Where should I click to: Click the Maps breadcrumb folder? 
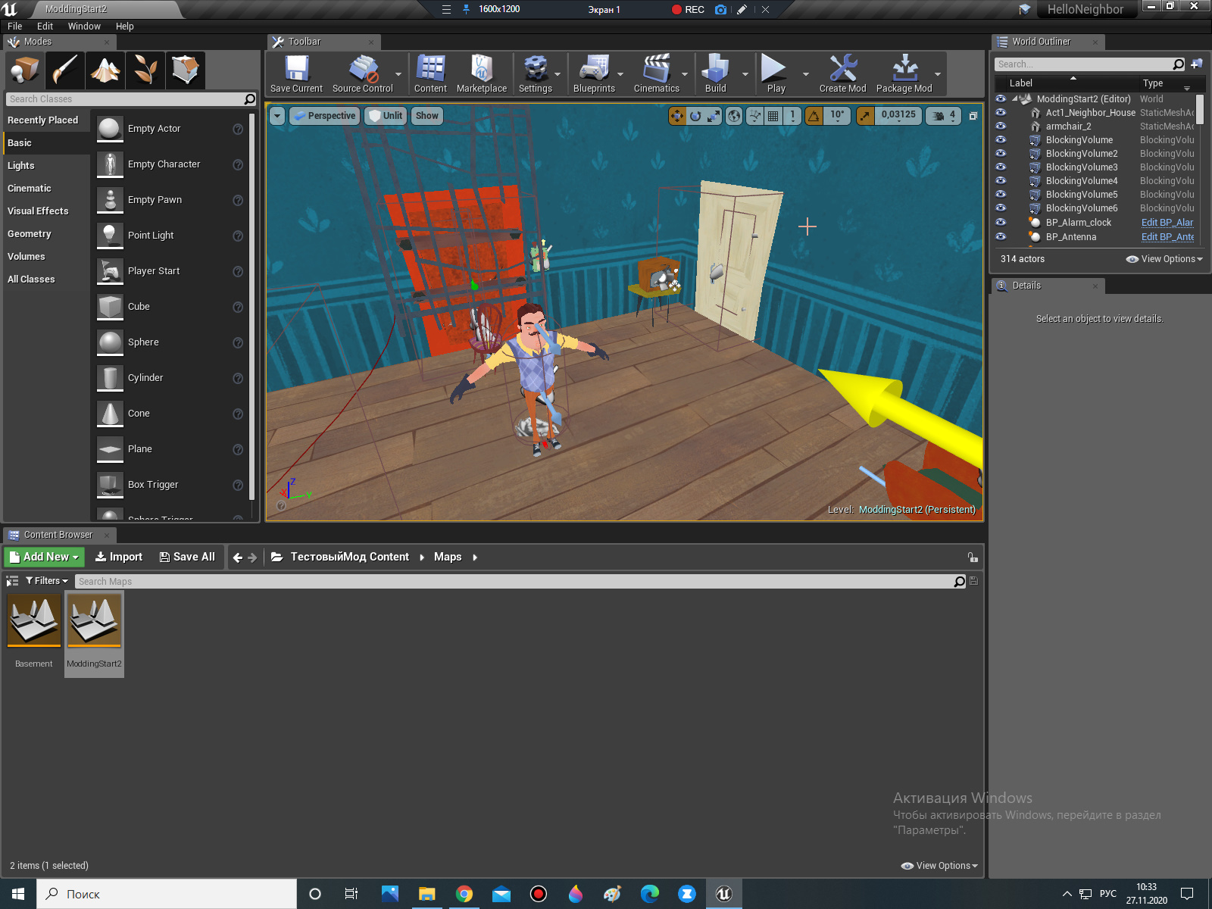(448, 557)
